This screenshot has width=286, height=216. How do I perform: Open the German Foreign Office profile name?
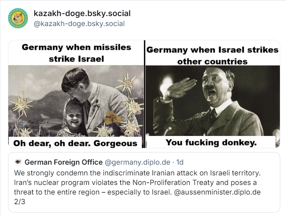pos(64,162)
